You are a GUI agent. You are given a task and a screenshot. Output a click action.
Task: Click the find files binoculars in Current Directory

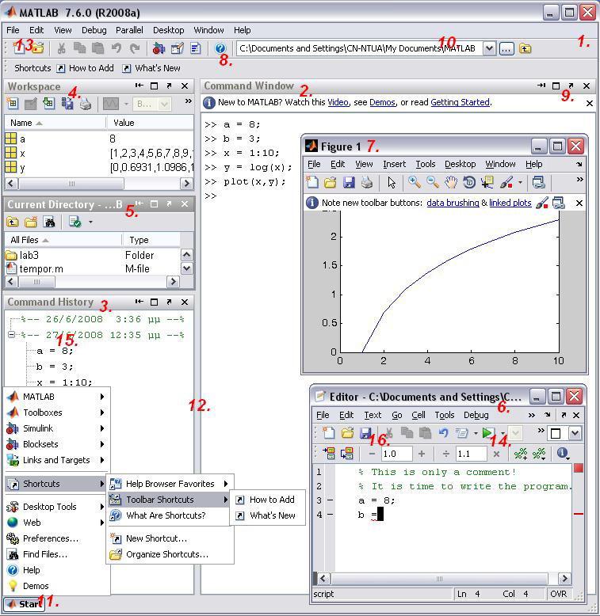pos(50,222)
